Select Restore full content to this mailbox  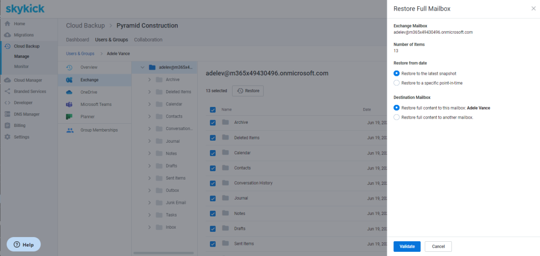coord(397,107)
